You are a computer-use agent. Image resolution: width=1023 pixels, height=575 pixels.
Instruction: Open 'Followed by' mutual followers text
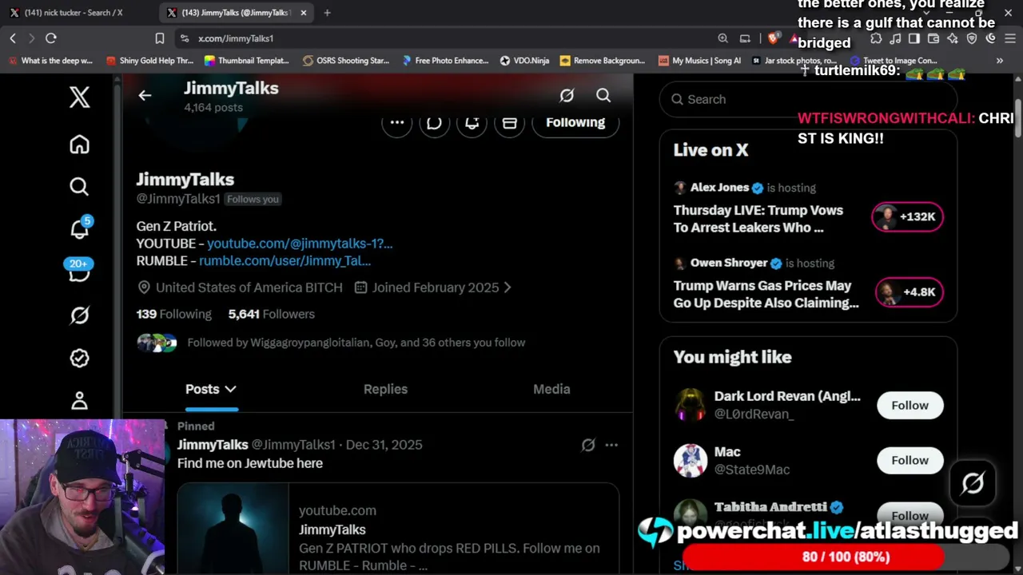(x=356, y=343)
